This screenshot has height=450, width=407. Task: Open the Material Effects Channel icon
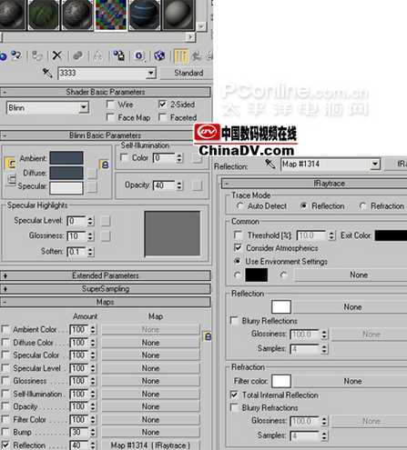(139, 55)
